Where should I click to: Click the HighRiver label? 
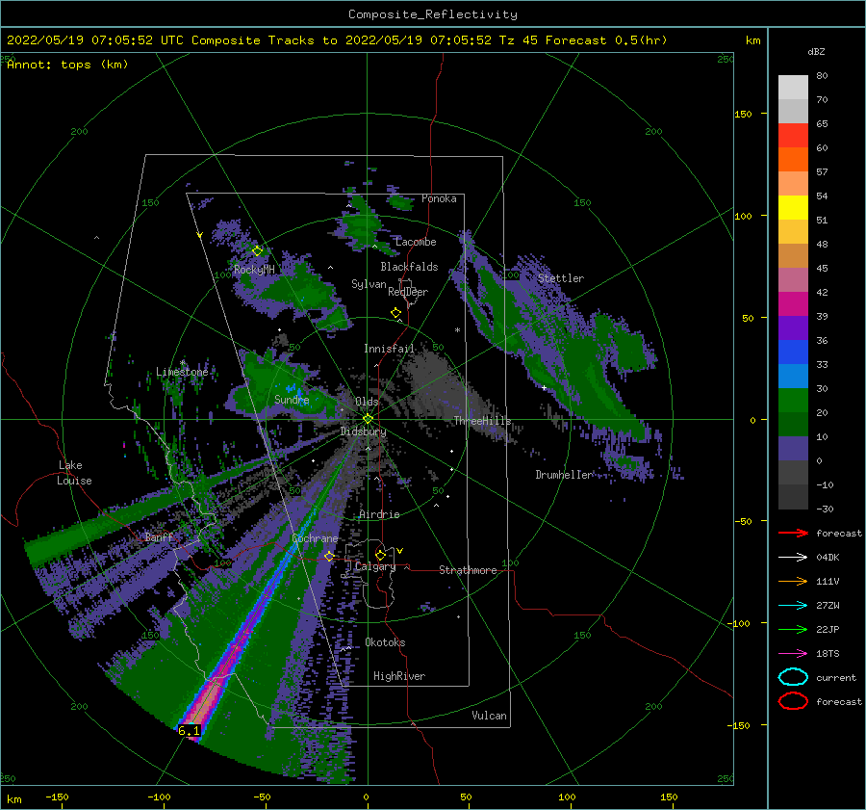point(399,676)
